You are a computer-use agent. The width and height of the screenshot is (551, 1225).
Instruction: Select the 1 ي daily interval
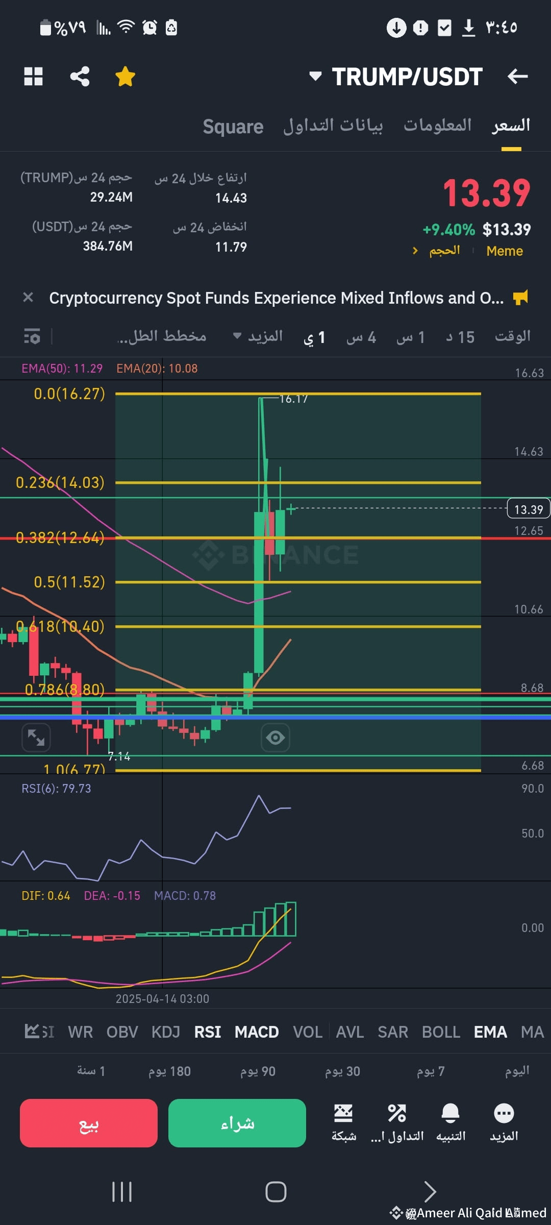[x=314, y=337]
